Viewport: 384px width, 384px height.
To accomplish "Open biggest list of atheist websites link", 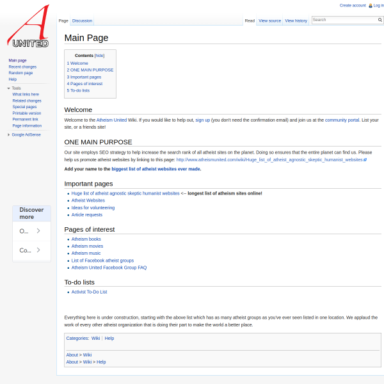I will [x=156, y=169].
